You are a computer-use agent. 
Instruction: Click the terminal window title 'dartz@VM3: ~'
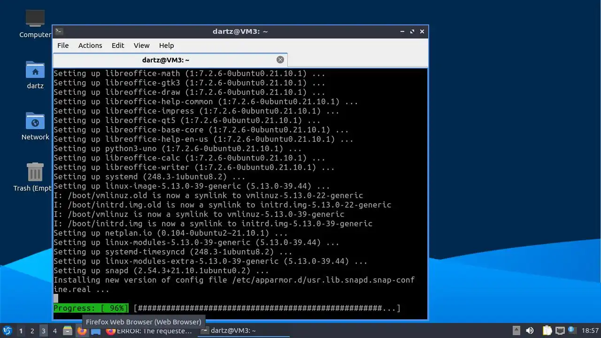coord(240,31)
